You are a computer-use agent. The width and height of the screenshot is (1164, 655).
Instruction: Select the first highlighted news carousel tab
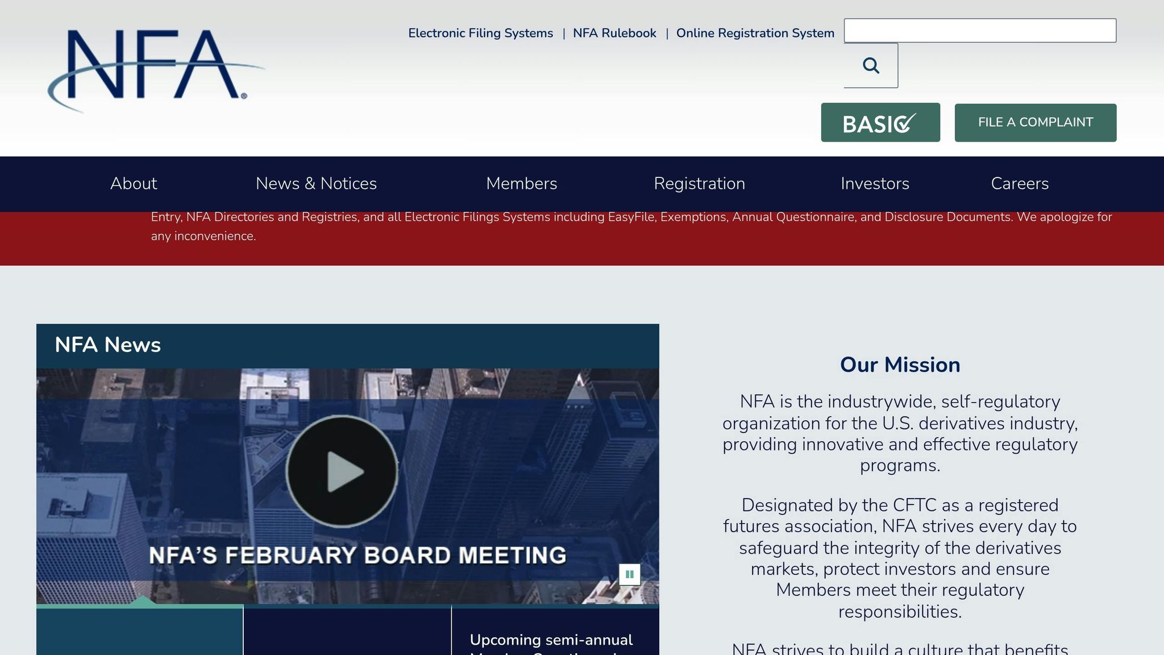[140, 630]
